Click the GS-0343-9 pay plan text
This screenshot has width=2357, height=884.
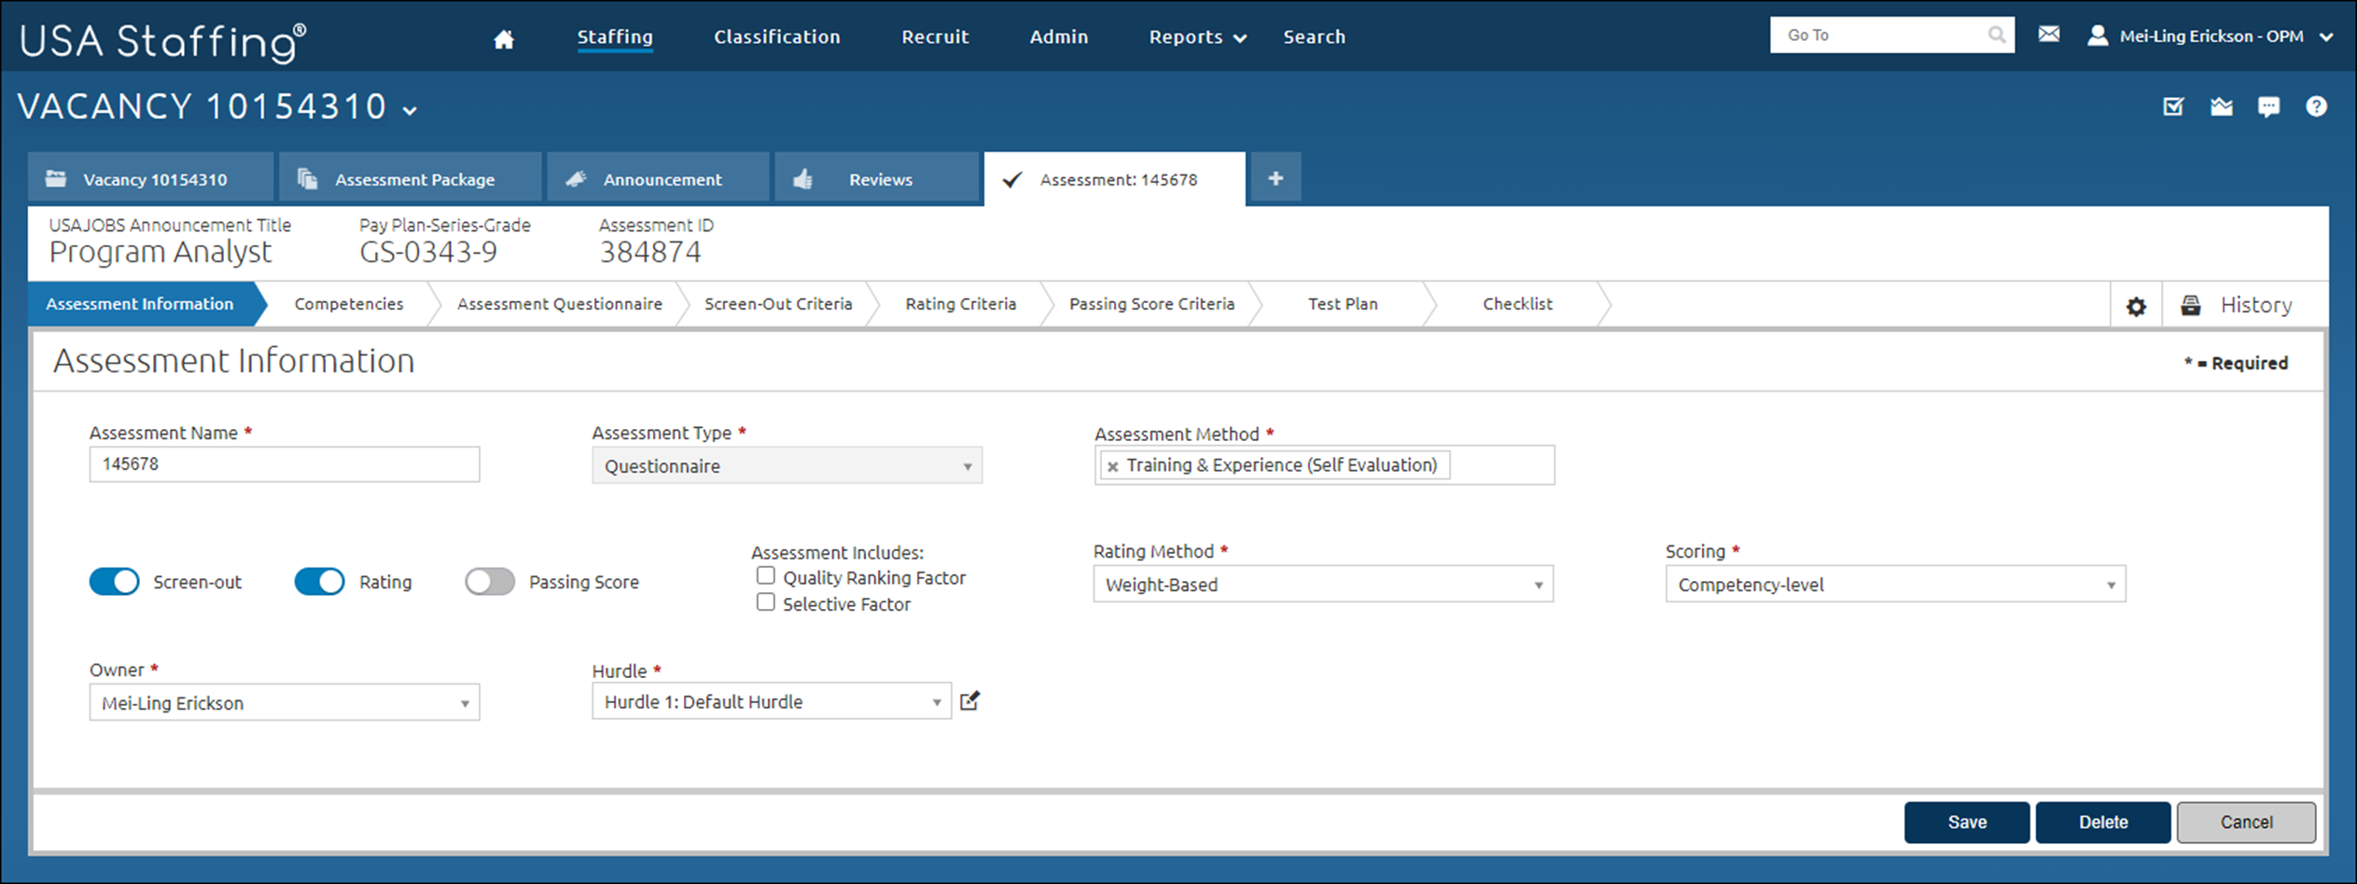[x=428, y=252]
